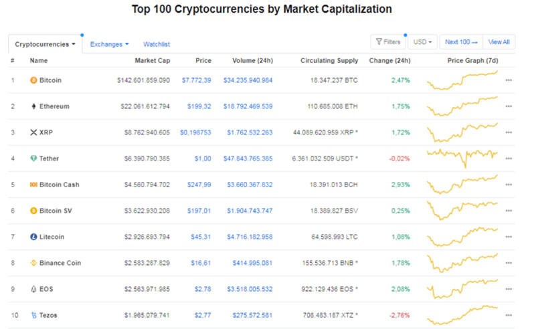Open the Filters panel
The height and width of the screenshot is (329, 534).
click(x=388, y=42)
